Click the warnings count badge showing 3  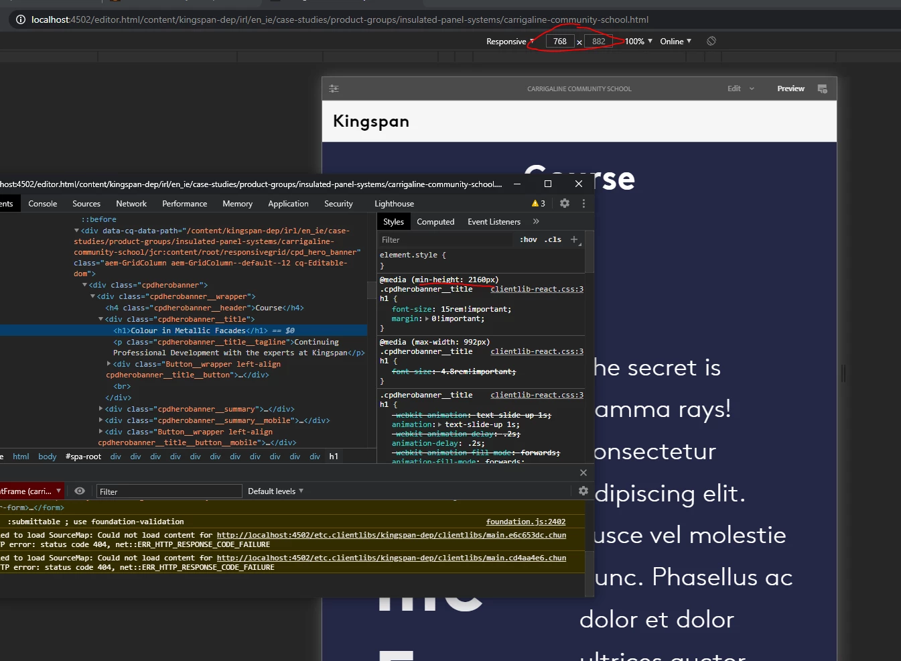pos(539,203)
